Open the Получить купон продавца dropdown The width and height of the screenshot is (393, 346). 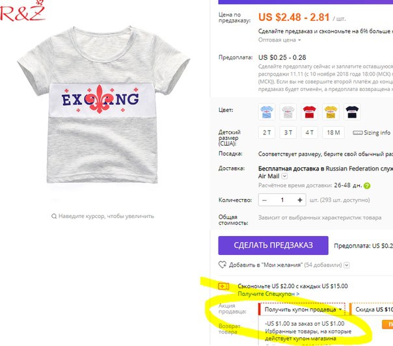302,310
